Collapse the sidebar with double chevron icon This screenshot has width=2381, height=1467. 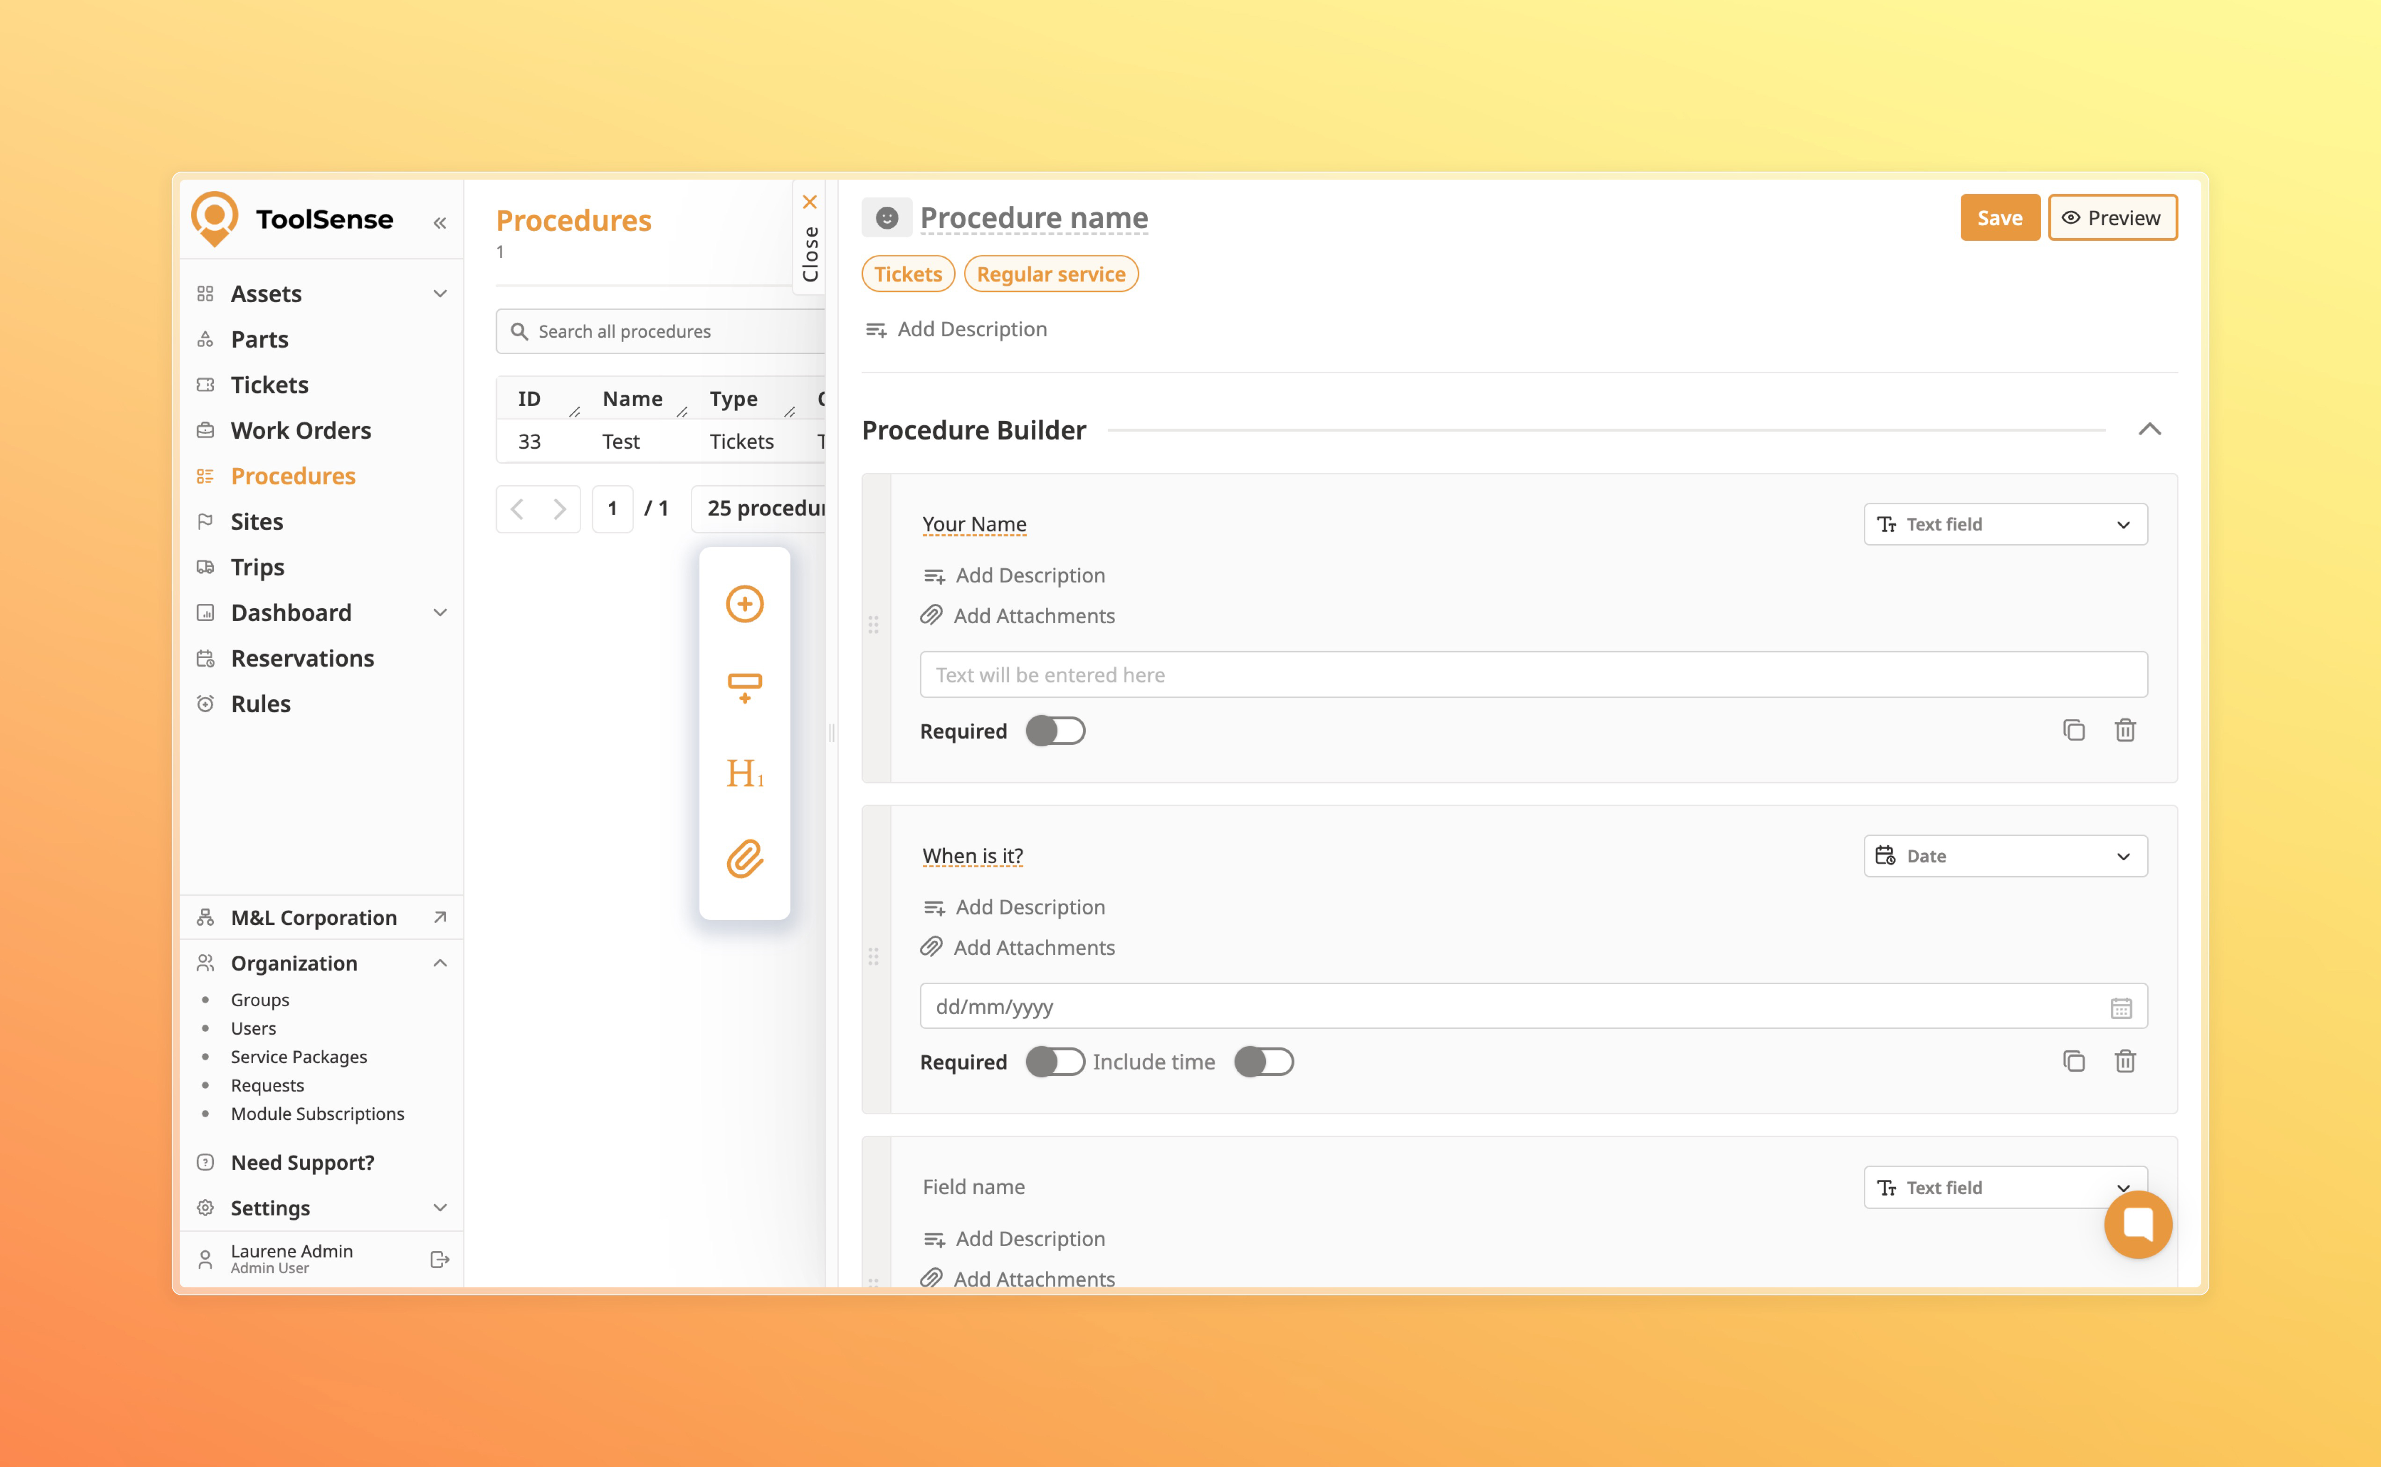440,223
